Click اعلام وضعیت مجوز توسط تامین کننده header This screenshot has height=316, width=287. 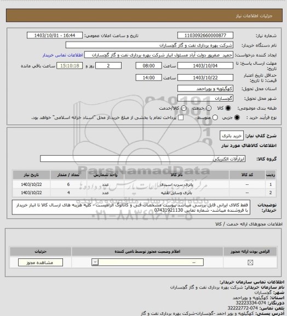pyautogui.click(x=147, y=251)
